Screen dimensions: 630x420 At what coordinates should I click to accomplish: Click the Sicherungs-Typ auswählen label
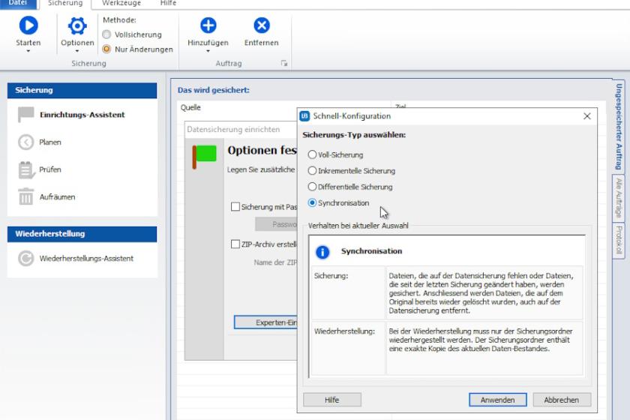click(x=354, y=135)
